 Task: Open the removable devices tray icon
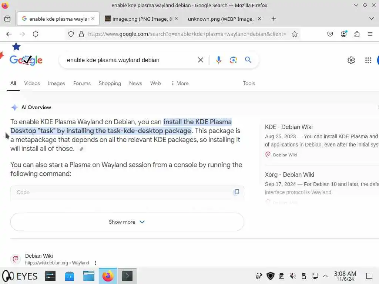(303, 276)
